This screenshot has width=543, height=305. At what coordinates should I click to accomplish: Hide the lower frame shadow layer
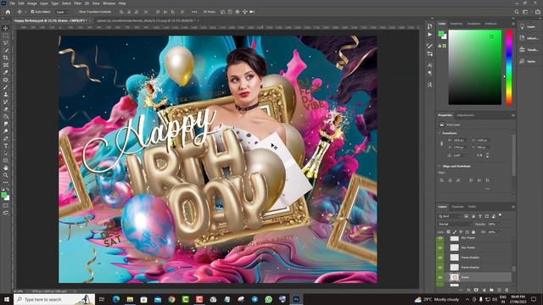(440, 268)
